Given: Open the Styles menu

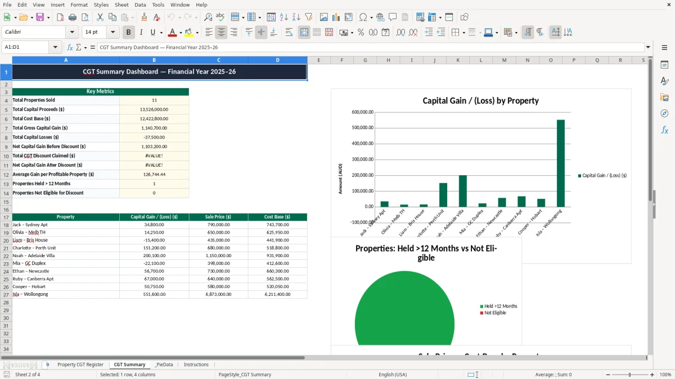Looking at the screenshot, I should click(x=101, y=4).
